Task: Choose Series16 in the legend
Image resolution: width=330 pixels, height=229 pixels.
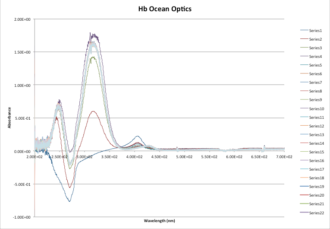Action: coord(316,161)
